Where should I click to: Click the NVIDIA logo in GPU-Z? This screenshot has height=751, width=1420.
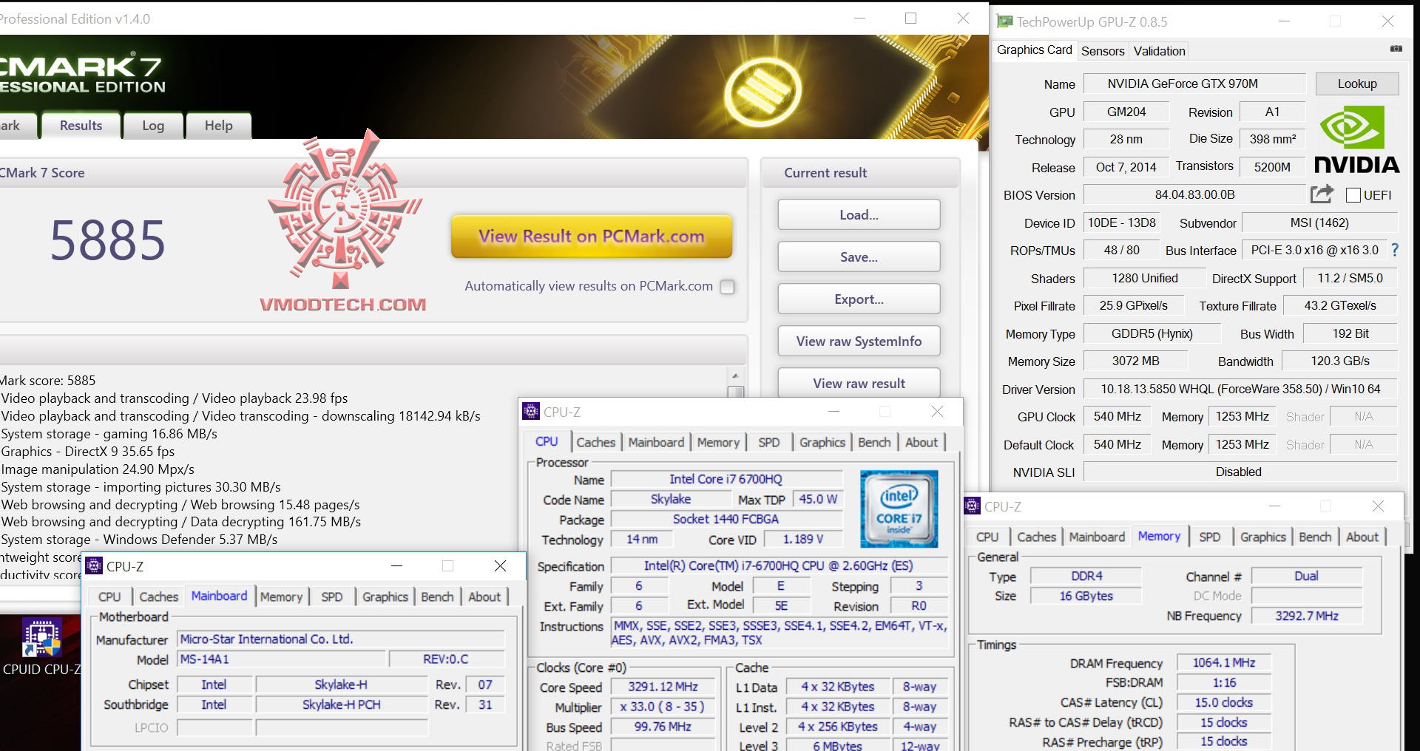[1356, 140]
